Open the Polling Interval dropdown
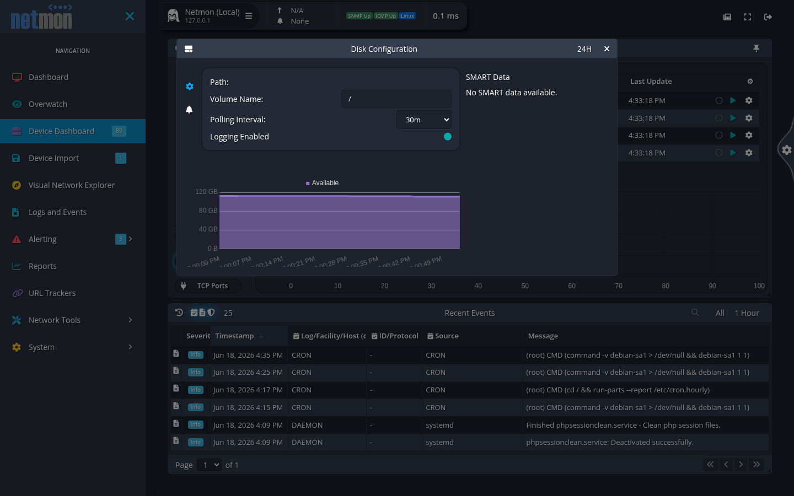794x496 pixels. coord(424,120)
